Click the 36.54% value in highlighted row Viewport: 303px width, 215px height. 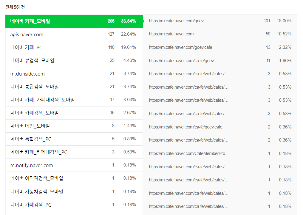coord(128,21)
